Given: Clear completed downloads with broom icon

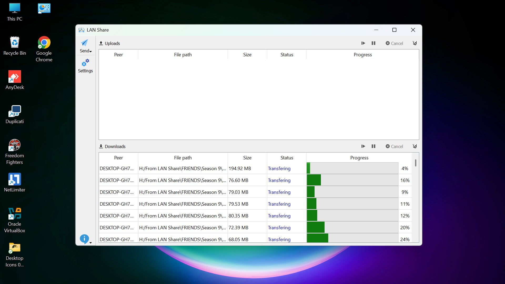Looking at the screenshot, I should tap(415, 146).
